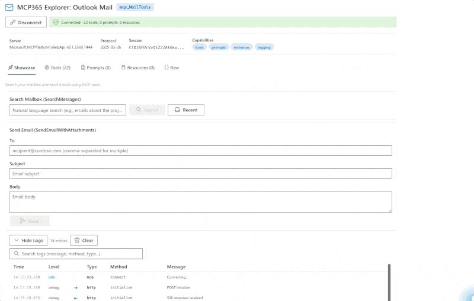Open the Resources (0) tab

(x=138, y=68)
